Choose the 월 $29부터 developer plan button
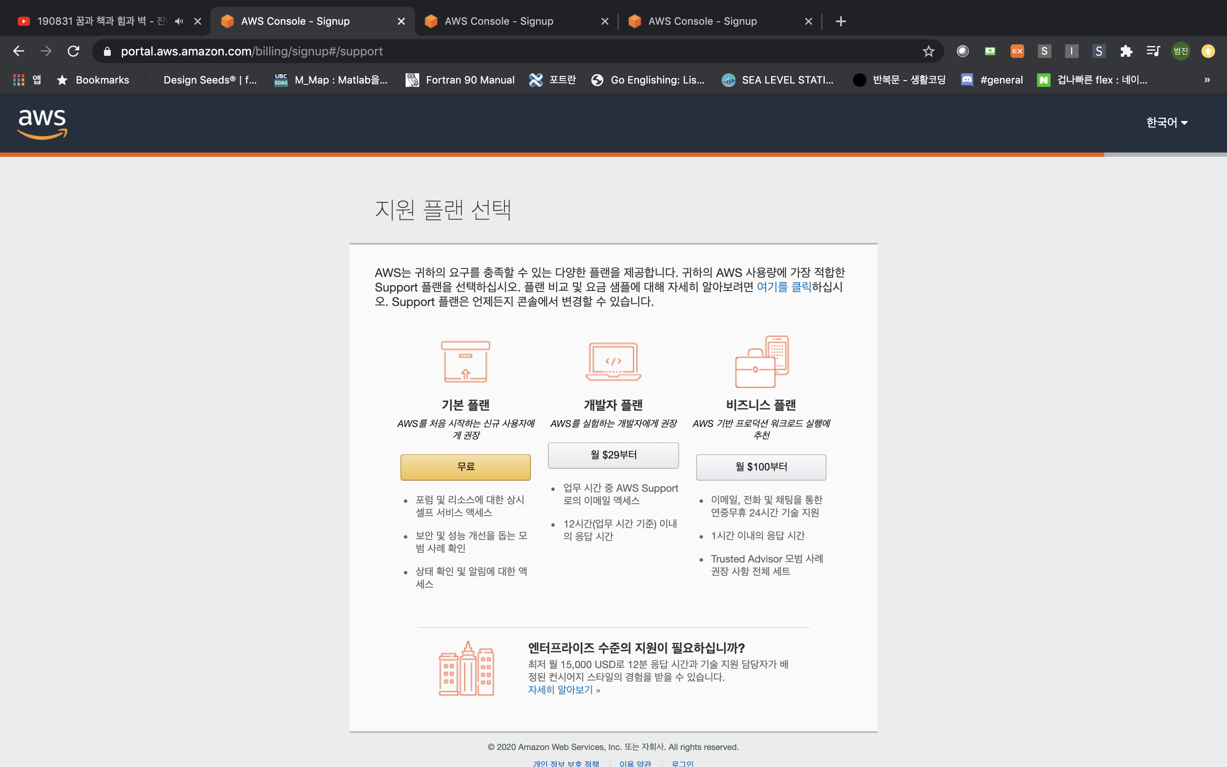The image size is (1227, 767). click(613, 455)
